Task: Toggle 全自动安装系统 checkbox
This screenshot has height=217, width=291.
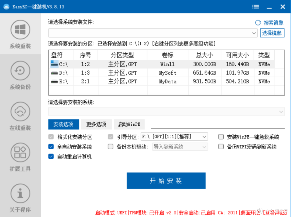Action: pos(51,147)
